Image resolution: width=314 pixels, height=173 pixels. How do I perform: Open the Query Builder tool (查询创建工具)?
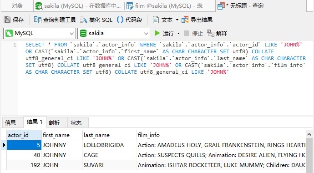[55, 20]
